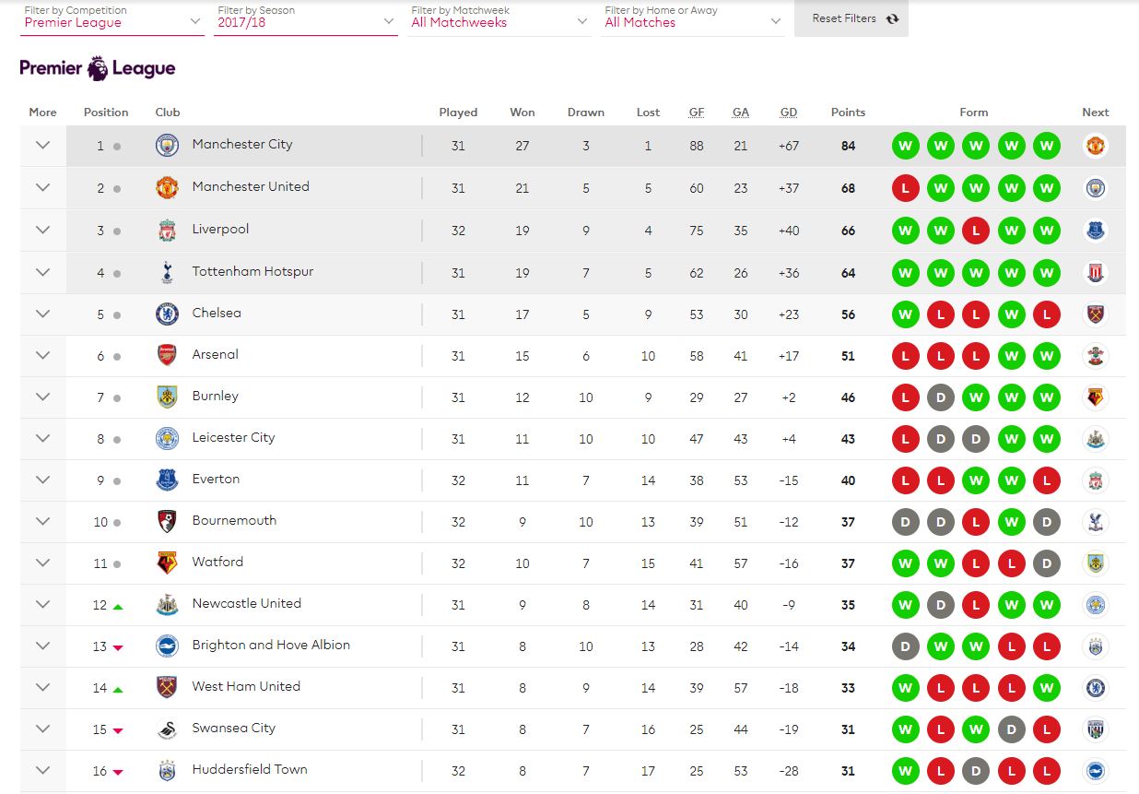Expand more details for Arsenal row
Image resolution: width=1139 pixels, height=794 pixels.
42,355
